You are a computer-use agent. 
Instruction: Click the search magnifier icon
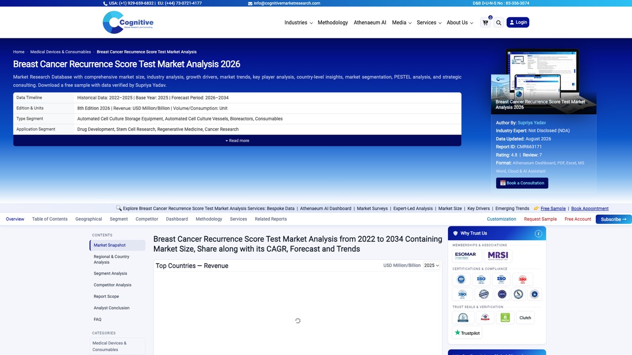coord(499,22)
